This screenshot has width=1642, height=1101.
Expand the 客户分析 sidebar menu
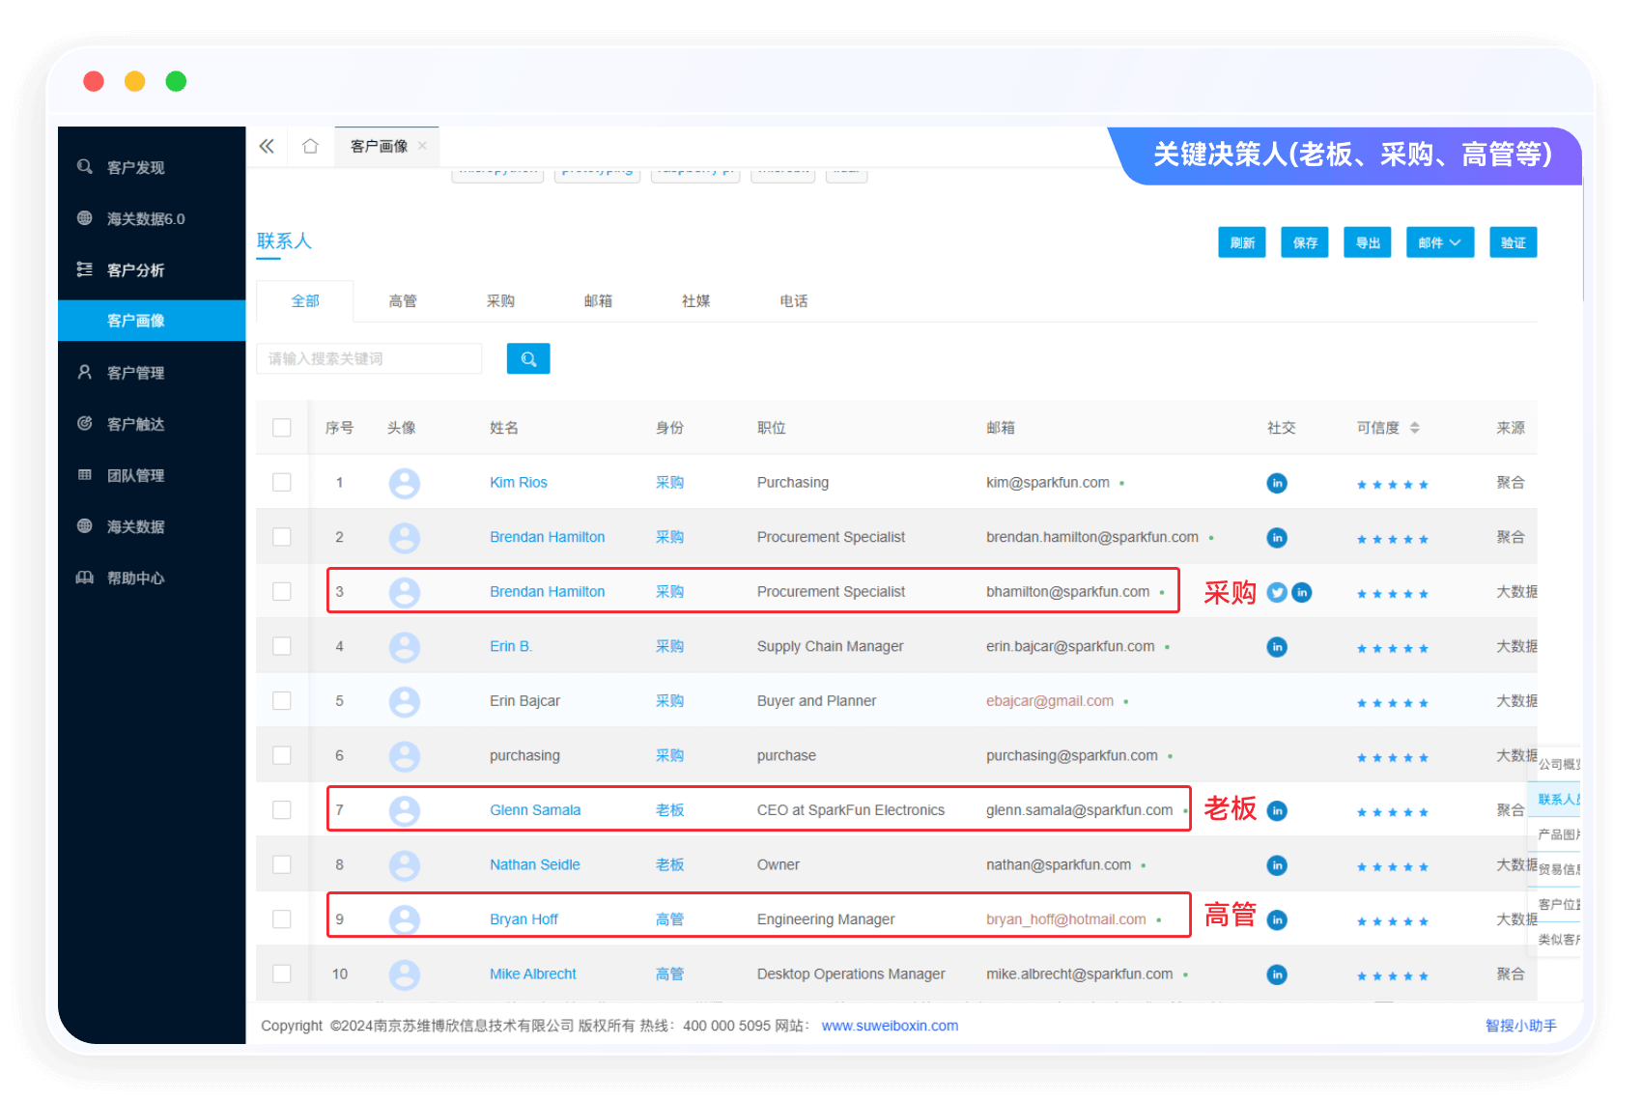(135, 269)
